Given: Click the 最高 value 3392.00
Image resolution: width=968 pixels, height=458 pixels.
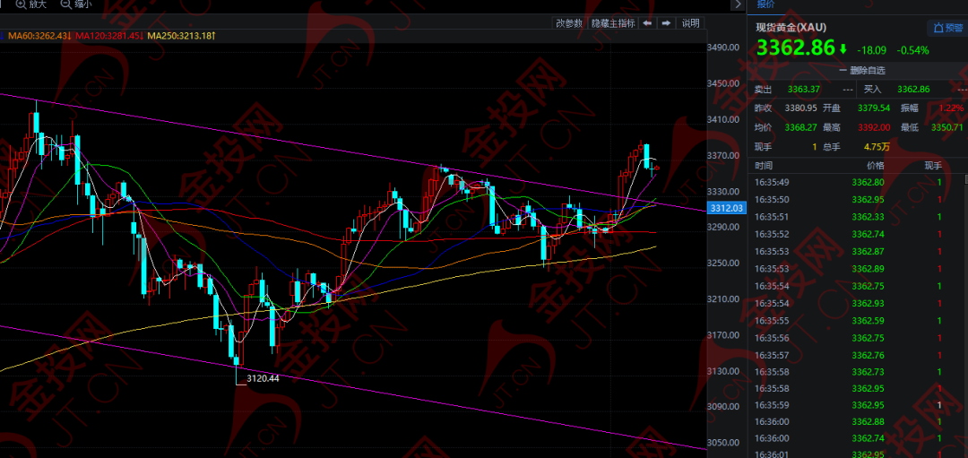Looking at the screenshot, I should pos(874,127).
